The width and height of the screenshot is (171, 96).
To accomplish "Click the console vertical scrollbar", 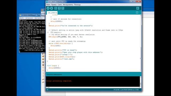I will pos(141,82).
